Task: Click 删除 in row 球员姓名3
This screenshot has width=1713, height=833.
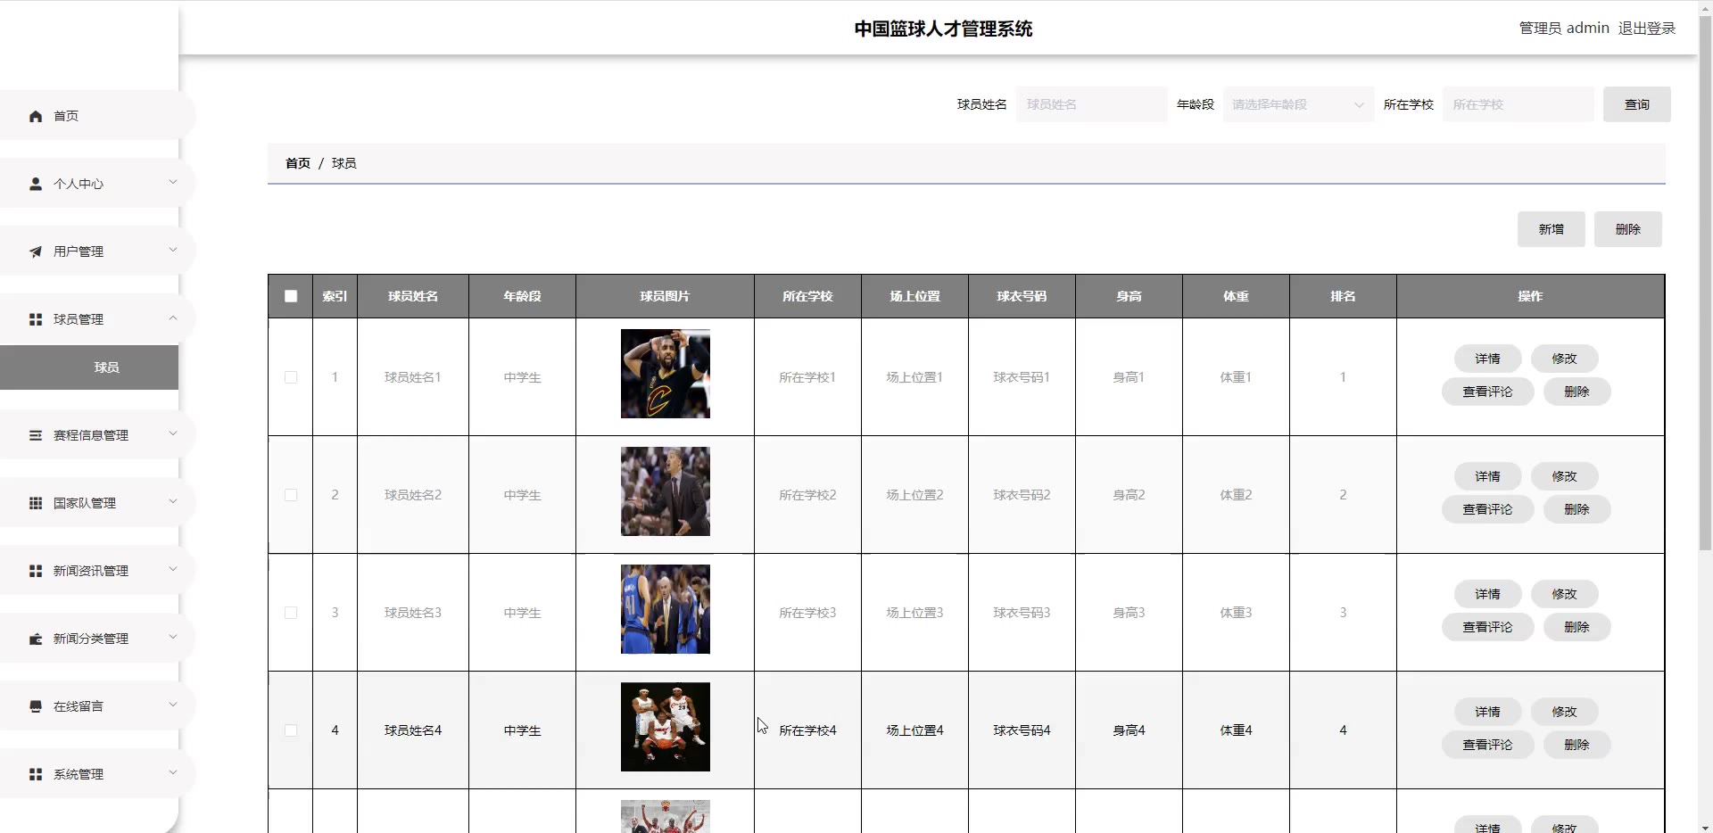Action: [x=1576, y=627]
